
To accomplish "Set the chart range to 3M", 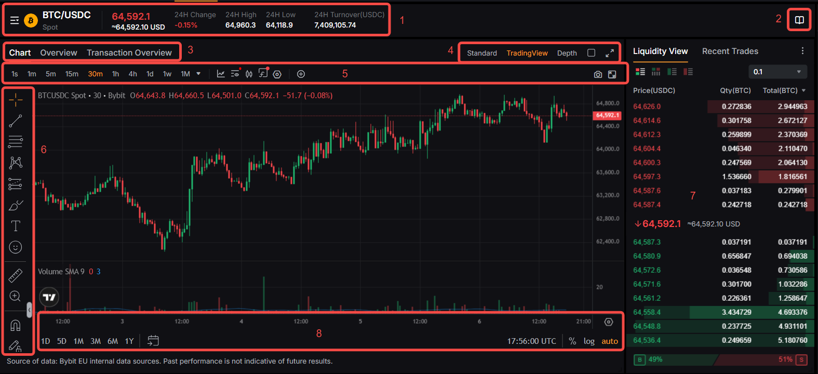I will click(96, 341).
